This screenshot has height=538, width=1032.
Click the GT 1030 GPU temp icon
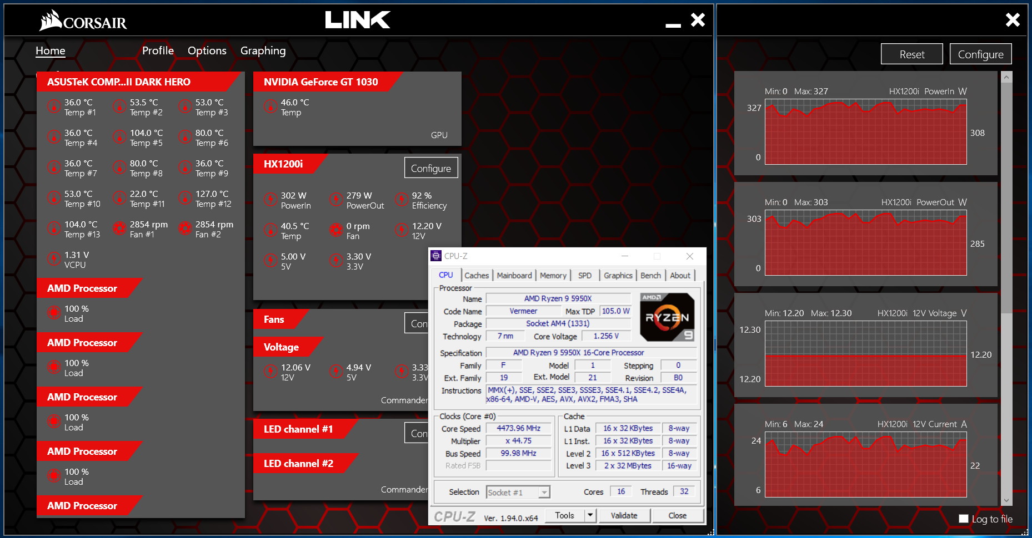[x=270, y=106]
